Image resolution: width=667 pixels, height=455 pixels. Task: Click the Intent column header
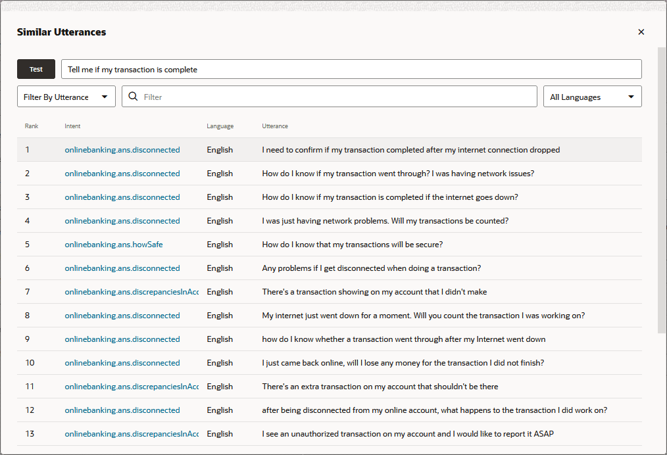[72, 126]
